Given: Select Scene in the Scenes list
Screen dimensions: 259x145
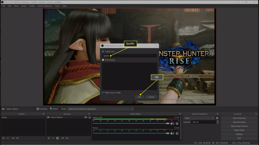Looking at the screenshot, I should 23,117.
